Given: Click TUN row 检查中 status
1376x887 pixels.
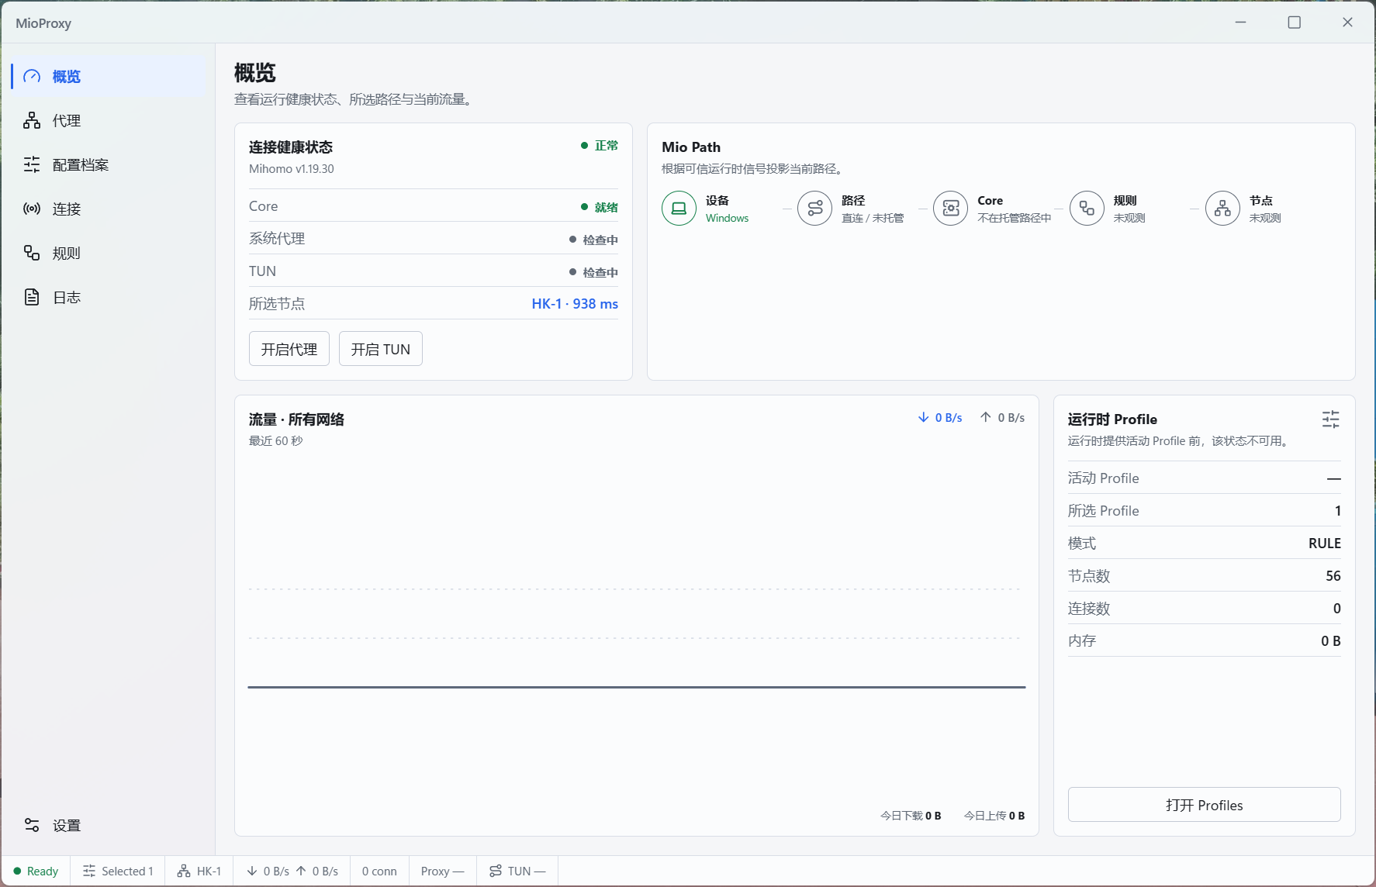Looking at the screenshot, I should click(x=593, y=272).
